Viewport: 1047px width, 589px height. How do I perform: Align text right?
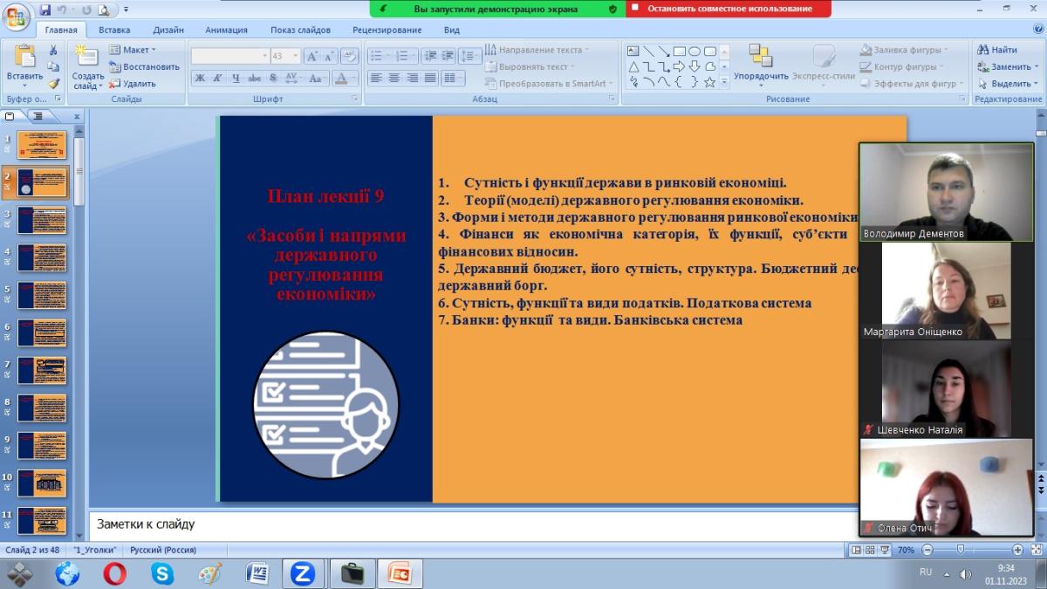[412, 78]
